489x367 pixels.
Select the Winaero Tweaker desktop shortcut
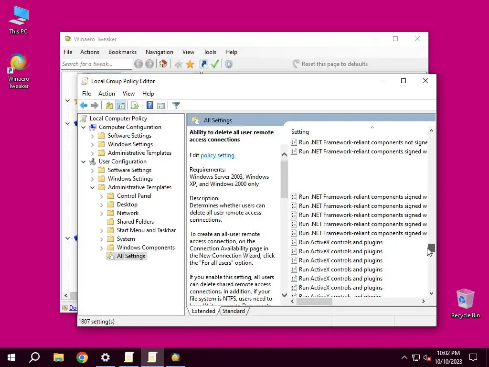19,71
